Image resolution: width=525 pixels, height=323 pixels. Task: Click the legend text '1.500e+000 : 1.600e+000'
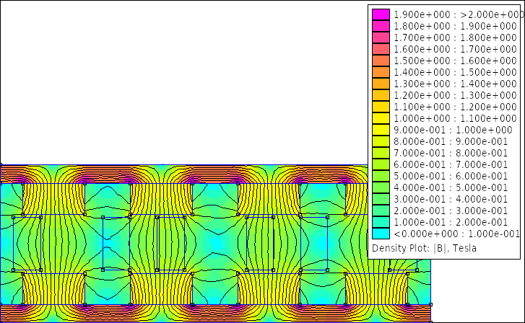pos(455,61)
